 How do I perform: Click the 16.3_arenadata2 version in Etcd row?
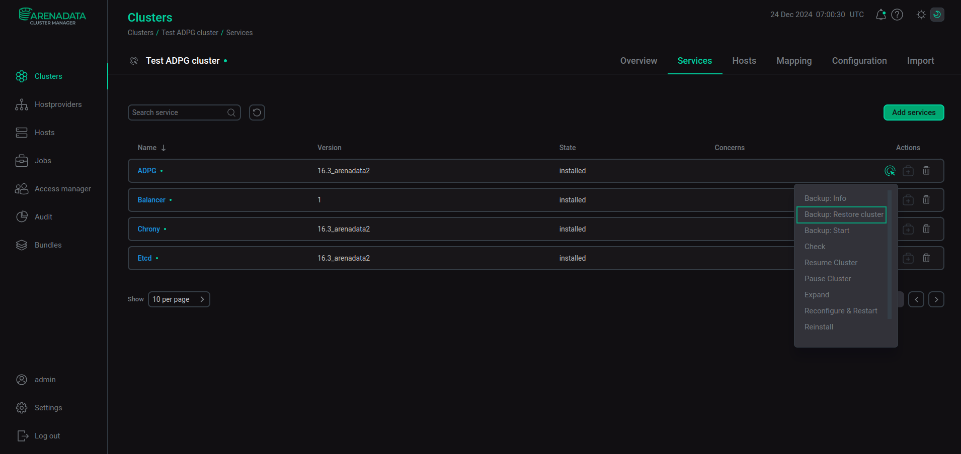(x=344, y=258)
